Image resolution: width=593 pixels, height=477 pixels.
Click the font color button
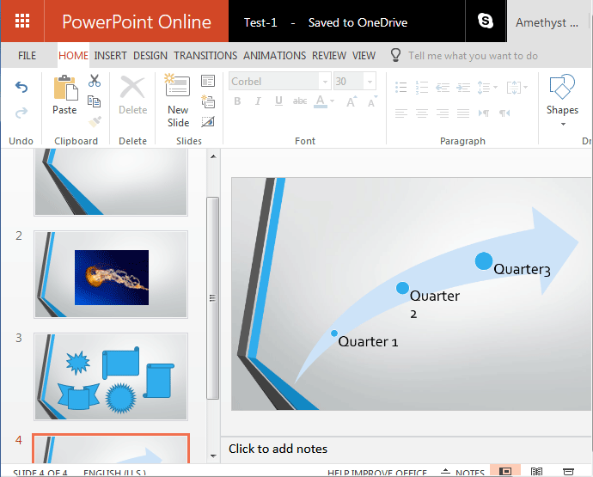pos(322,101)
